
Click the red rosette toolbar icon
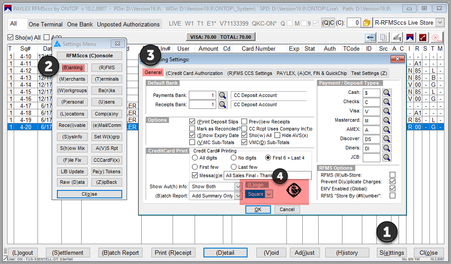(x=436, y=37)
